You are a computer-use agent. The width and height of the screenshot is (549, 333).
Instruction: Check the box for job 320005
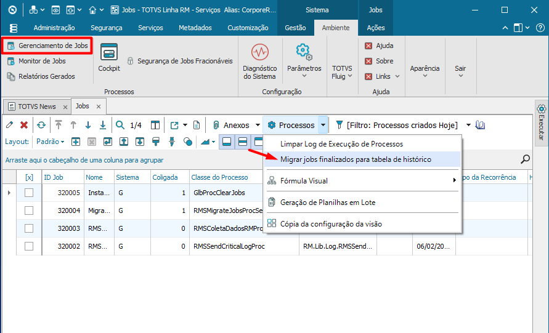point(29,193)
